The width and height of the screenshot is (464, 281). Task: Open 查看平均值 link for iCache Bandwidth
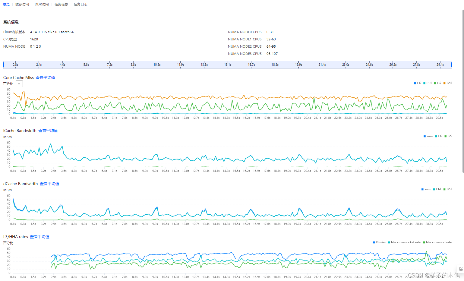(x=48, y=131)
